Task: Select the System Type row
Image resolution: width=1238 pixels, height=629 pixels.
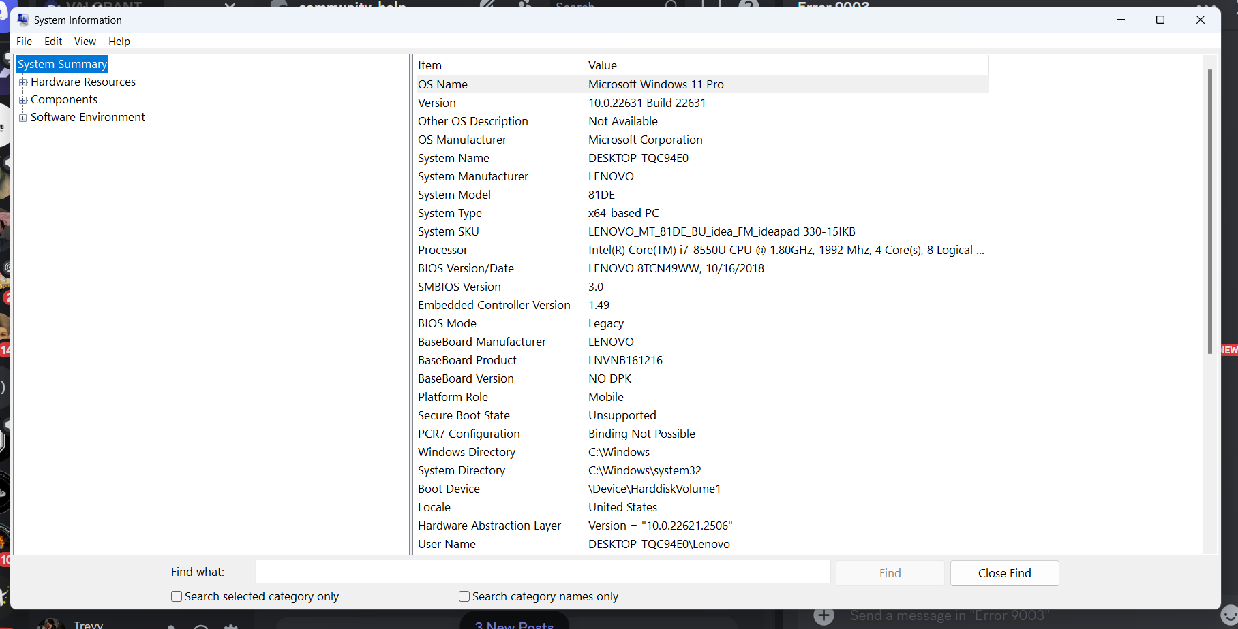Action: 702,213
